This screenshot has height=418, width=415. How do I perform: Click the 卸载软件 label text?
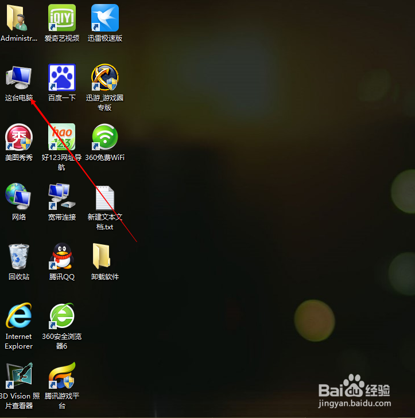(105, 277)
